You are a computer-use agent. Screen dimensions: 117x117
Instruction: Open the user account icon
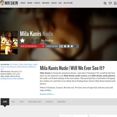(115, 3)
